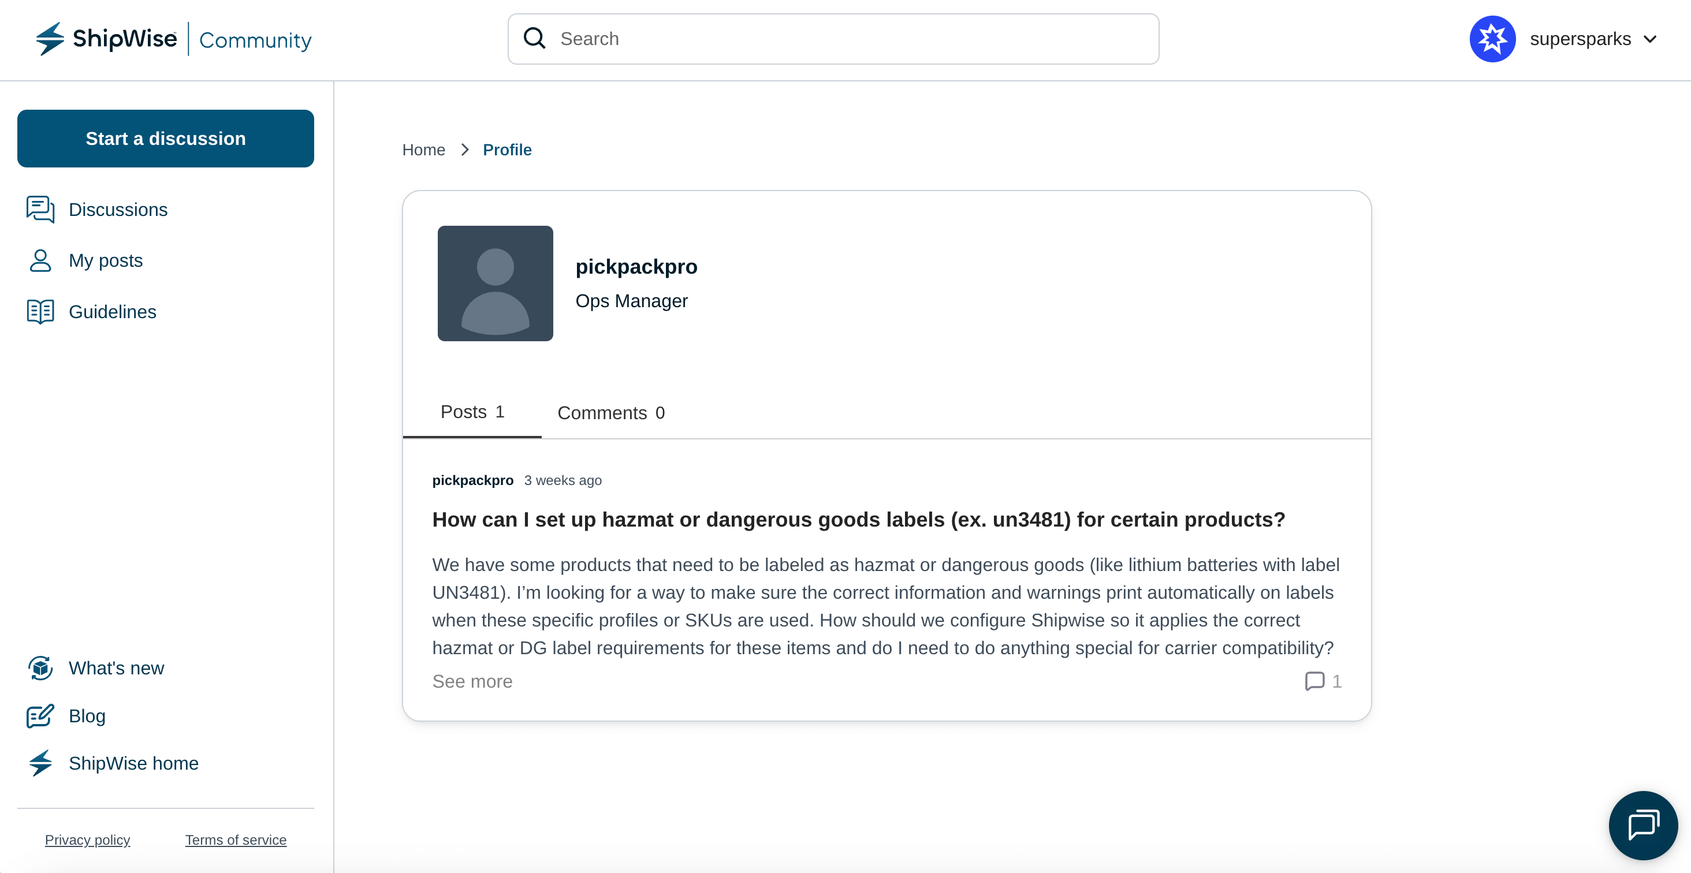Click the comment bubble icon on the post
The width and height of the screenshot is (1691, 873).
point(1314,681)
